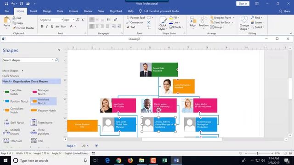The width and height of the screenshot is (294, 165).
Task: Select the Connector tool
Action: click(x=135, y=22)
